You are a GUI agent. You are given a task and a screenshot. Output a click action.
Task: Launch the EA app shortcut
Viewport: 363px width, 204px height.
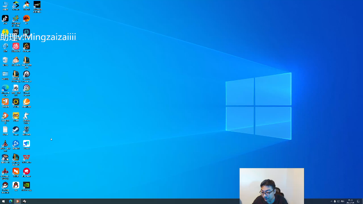pos(26,19)
